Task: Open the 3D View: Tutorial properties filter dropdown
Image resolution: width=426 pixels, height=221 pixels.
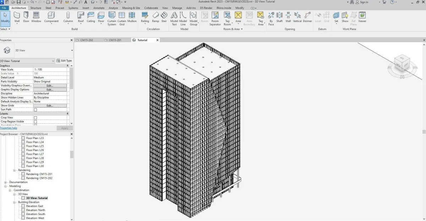Action: 53,61
